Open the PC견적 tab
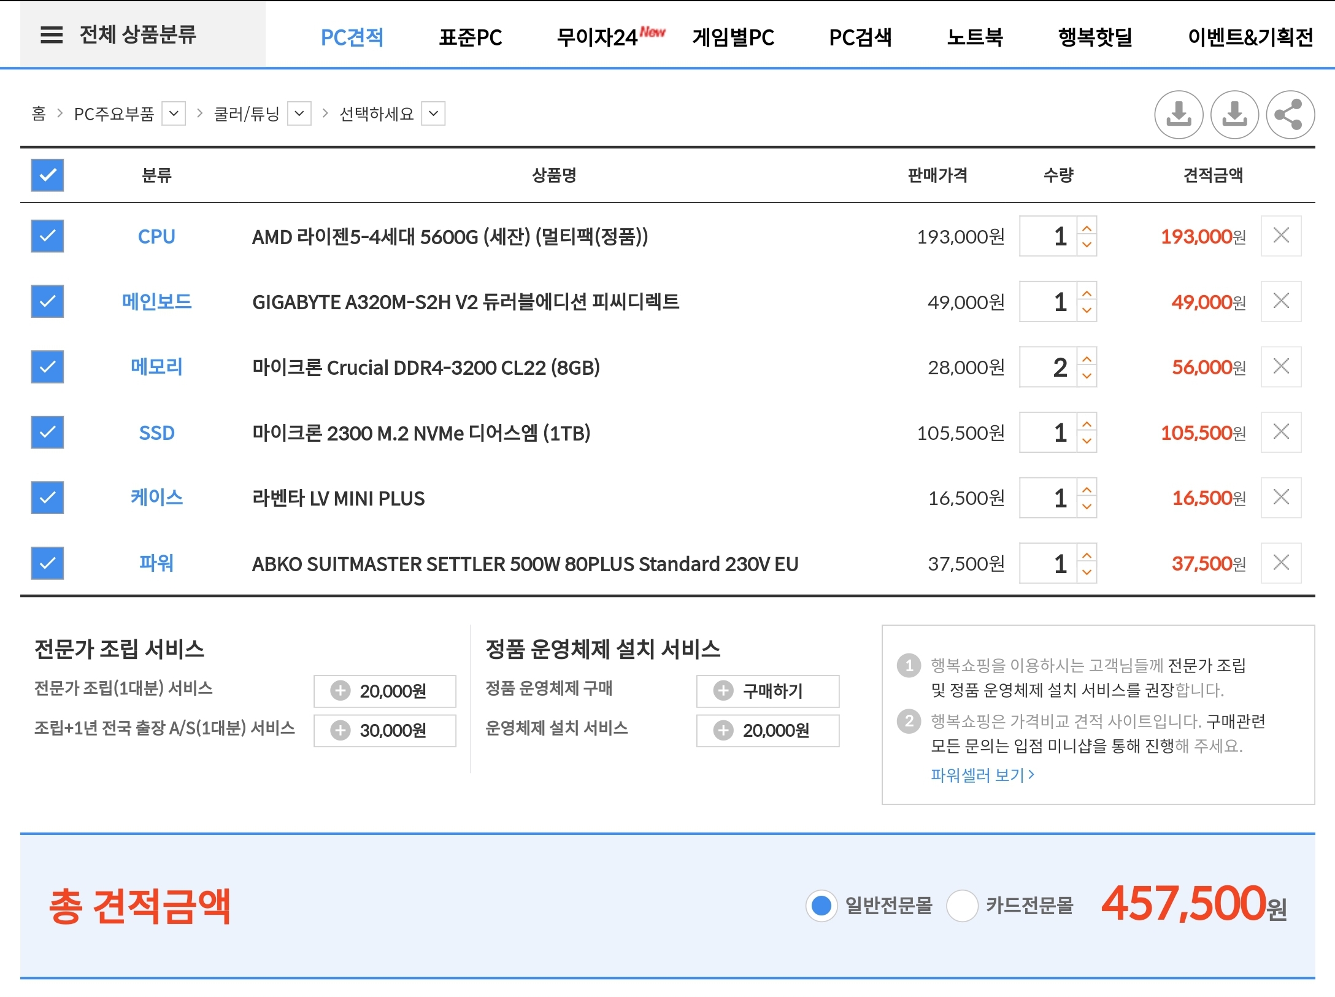The height and width of the screenshot is (997, 1335). (352, 37)
